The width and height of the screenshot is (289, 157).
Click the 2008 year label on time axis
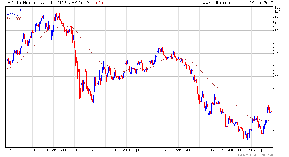click(x=44, y=150)
